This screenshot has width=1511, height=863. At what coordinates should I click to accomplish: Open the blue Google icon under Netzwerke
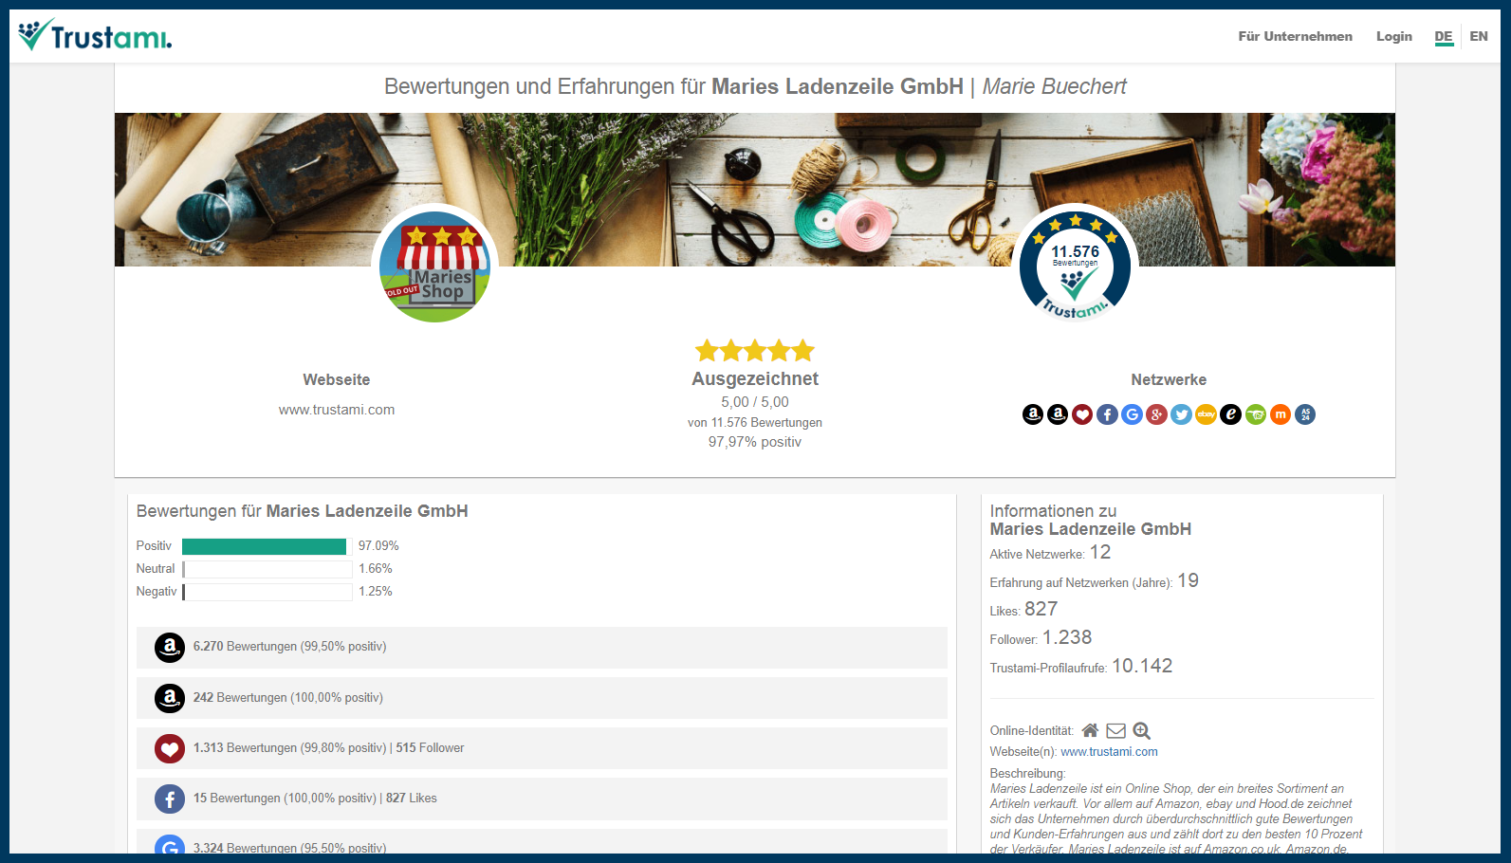[1132, 414]
